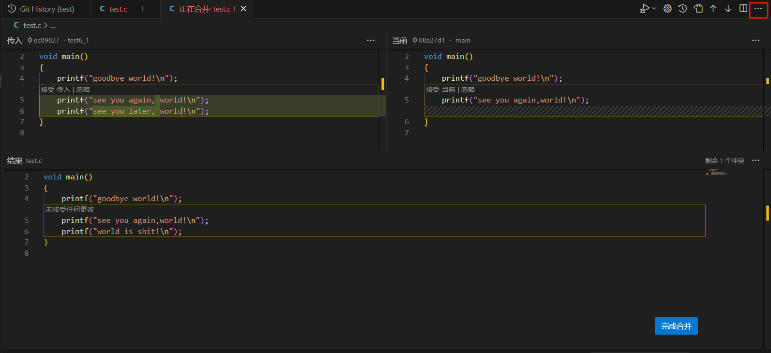The height and width of the screenshot is (353, 771).
Task: Click the Git History clock icon on the tab
Action: pos(12,9)
